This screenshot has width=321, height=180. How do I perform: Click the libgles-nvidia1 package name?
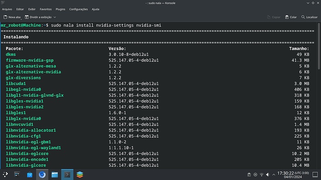point(25,101)
